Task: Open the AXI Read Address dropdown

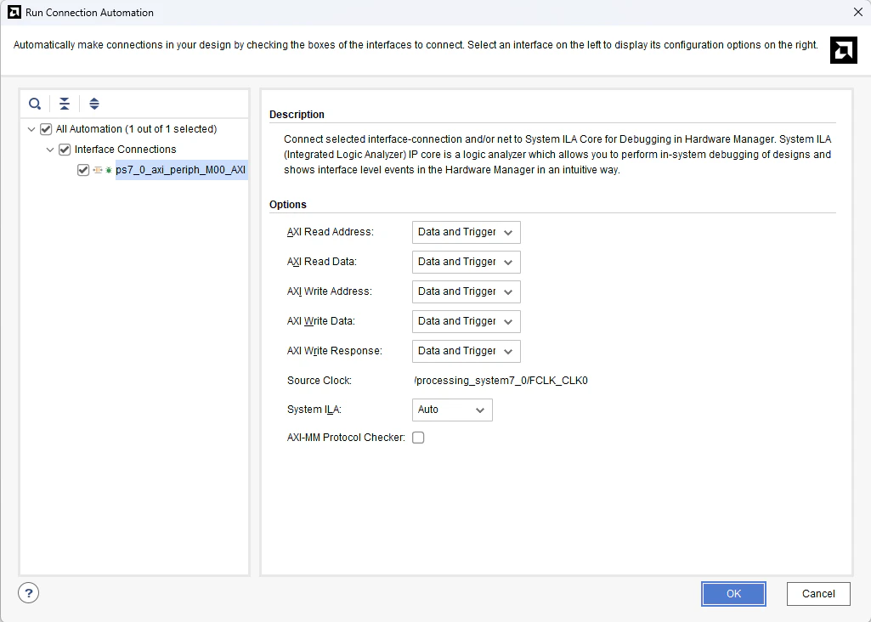Action: [x=466, y=232]
